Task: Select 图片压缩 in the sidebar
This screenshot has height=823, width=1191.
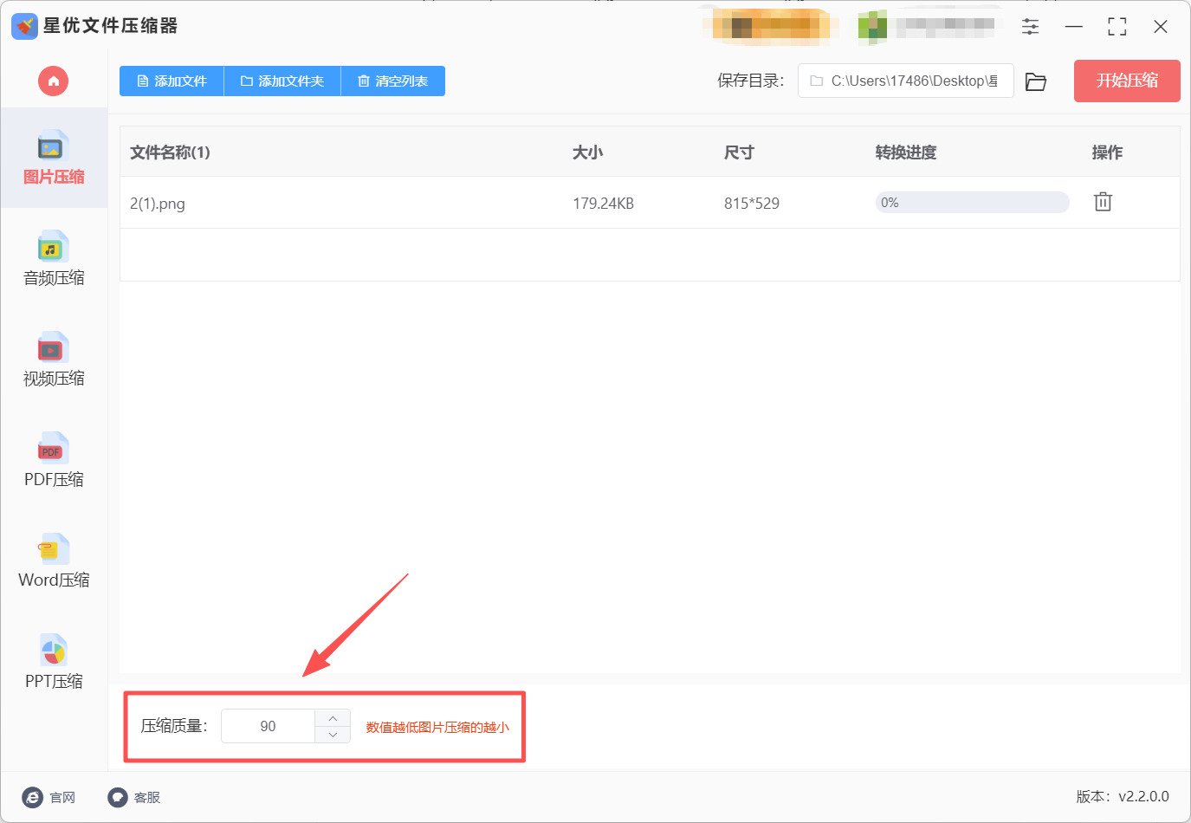Action: click(54, 159)
